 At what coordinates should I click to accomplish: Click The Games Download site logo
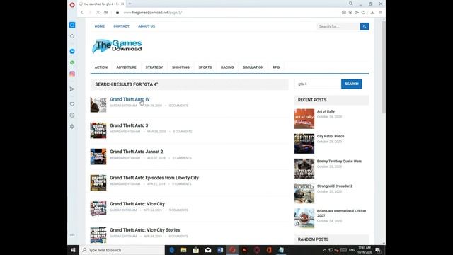(117, 46)
